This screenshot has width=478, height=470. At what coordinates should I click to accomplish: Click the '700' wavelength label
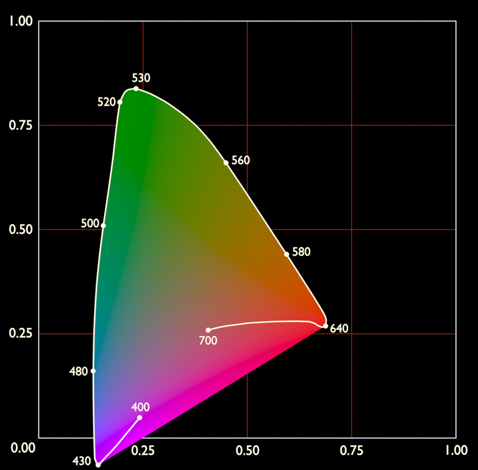[x=208, y=341]
